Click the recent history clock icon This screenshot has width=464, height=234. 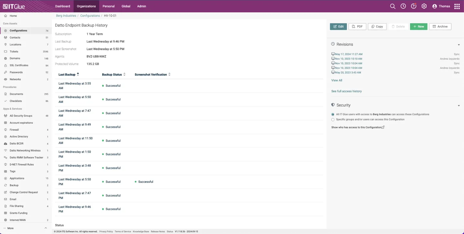(403, 6)
